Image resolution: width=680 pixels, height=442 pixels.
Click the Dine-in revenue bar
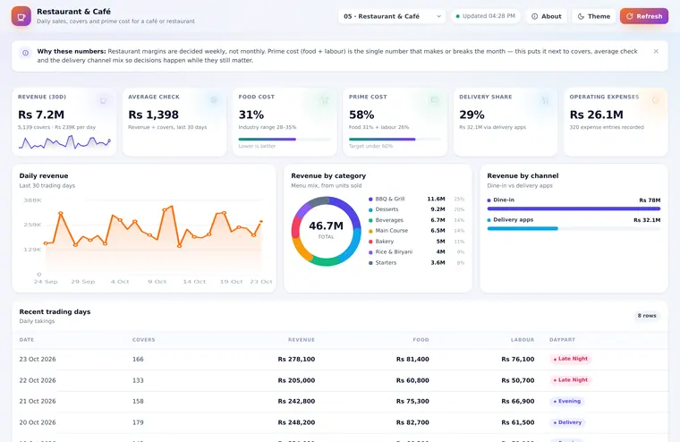click(574, 208)
